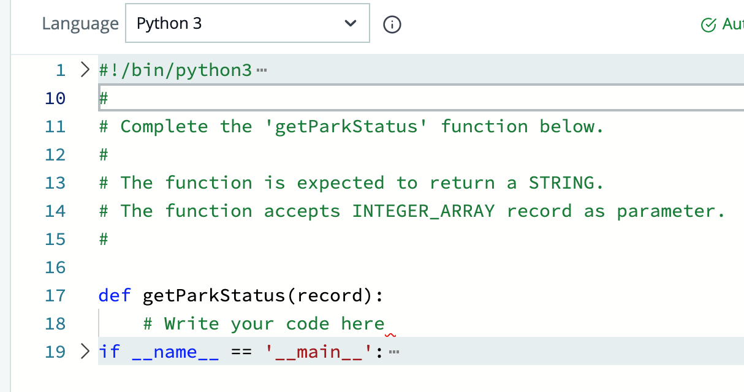Click line number 18 in the gutter
This screenshot has height=392, width=744.
55,323
